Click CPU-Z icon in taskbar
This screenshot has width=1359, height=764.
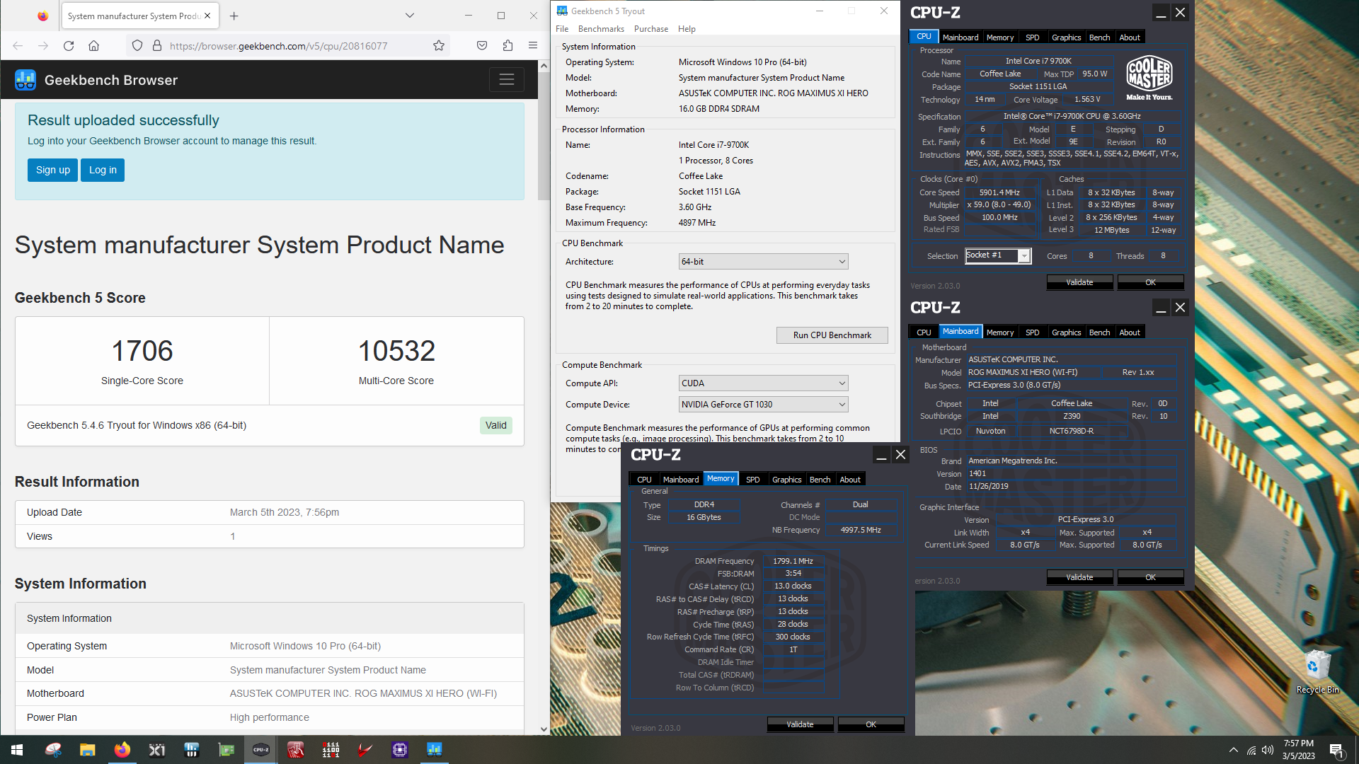(261, 750)
